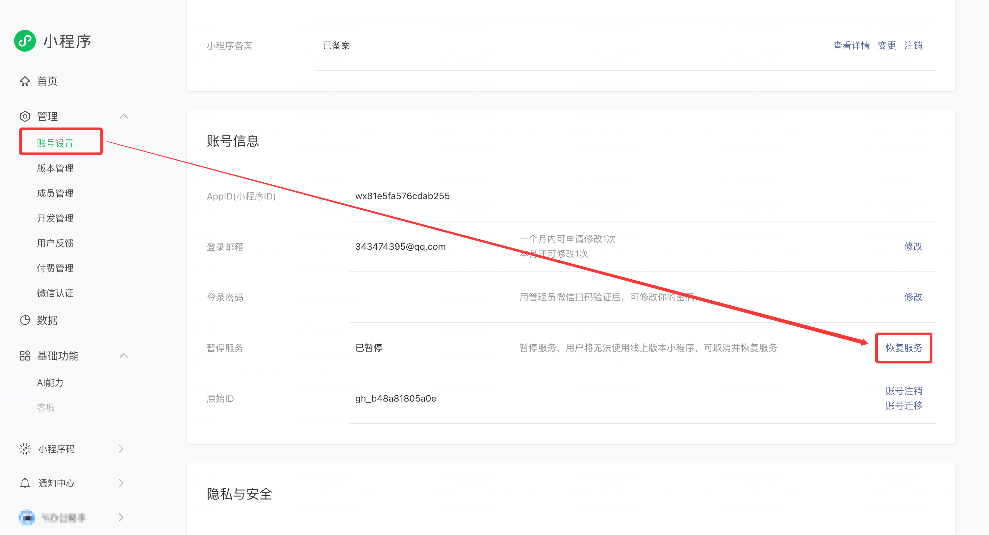Click 修改 in the 登录密码 row
The width and height of the screenshot is (989, 535).
tap(913, 297)
